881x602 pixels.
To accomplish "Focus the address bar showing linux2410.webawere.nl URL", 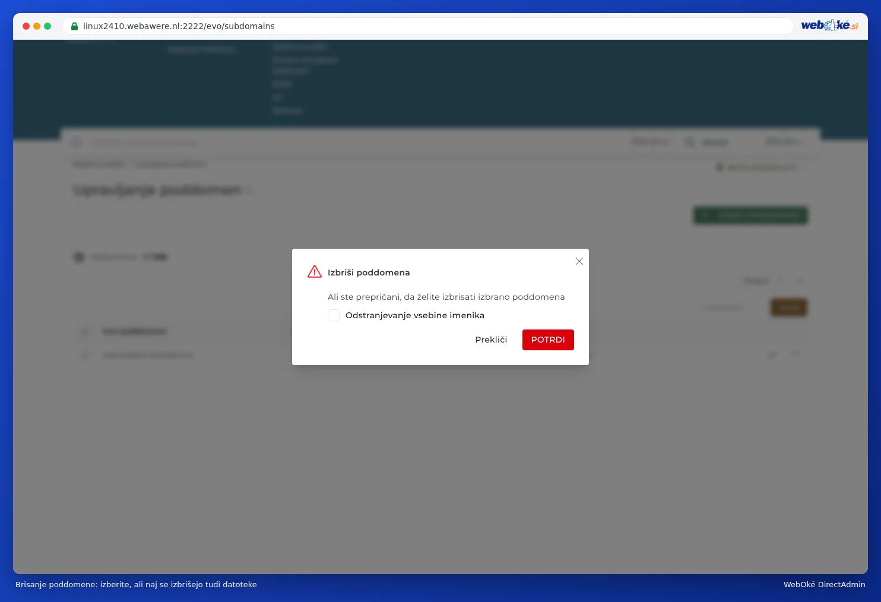I will pos(427,26).
